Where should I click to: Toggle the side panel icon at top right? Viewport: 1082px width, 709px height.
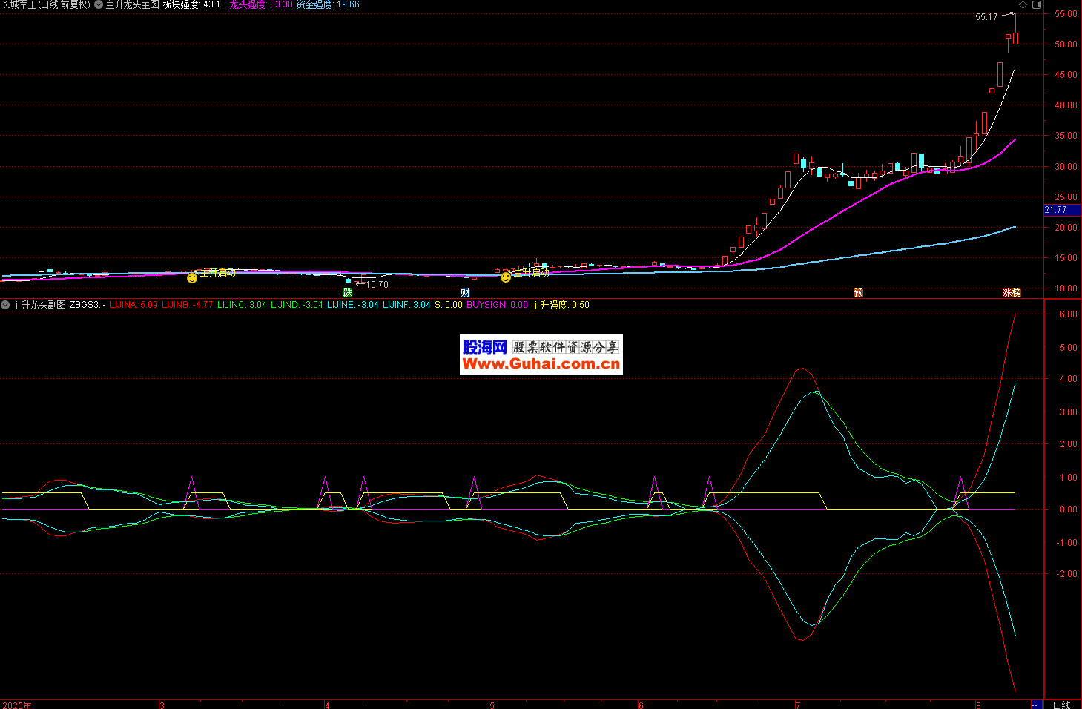pyautogui.click(x=1037, y=4)
